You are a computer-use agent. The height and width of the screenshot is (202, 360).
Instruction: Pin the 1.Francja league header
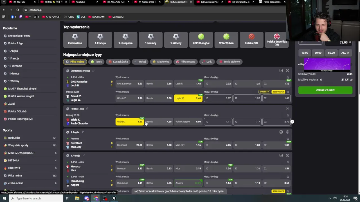84,155
